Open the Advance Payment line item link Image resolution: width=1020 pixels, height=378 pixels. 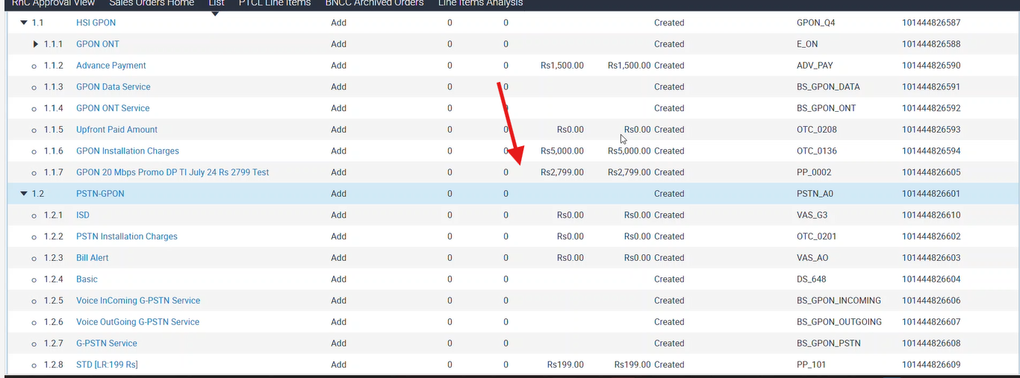click(x=111, y=66)
